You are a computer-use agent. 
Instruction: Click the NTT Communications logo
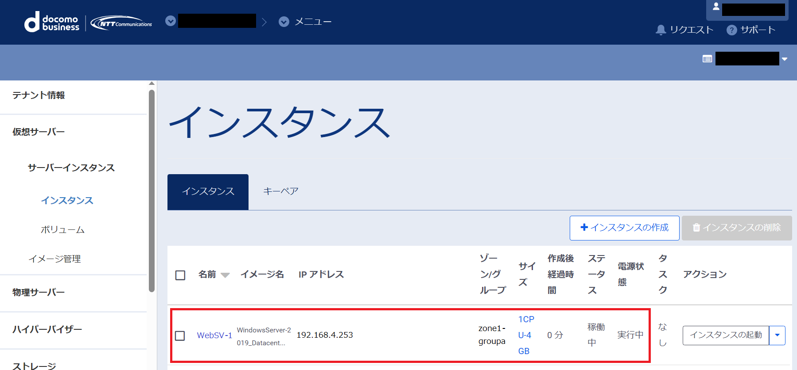point(121,23)
